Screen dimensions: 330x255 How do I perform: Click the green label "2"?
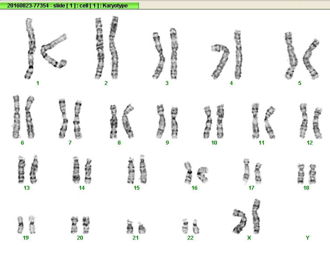[x=106, y=83]
